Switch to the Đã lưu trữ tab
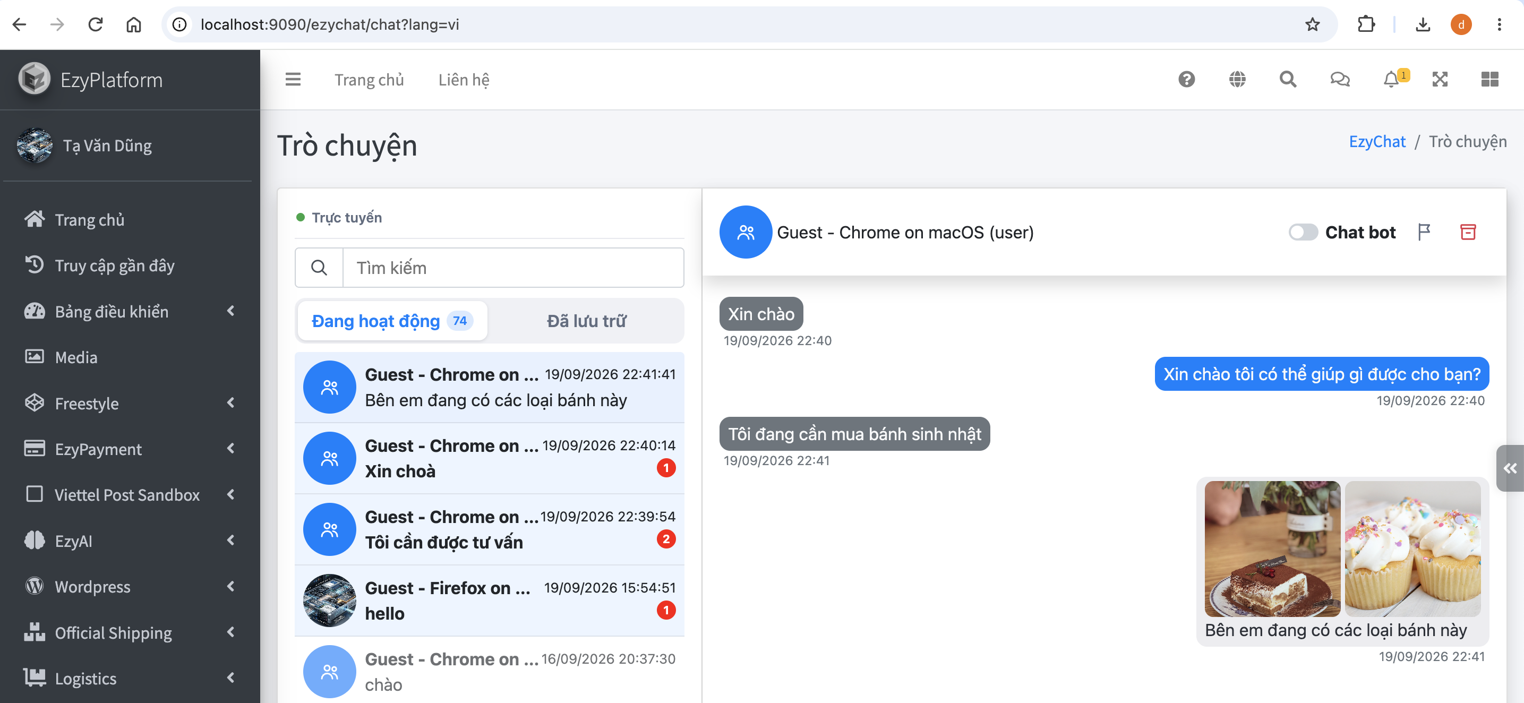 point(586,321)
